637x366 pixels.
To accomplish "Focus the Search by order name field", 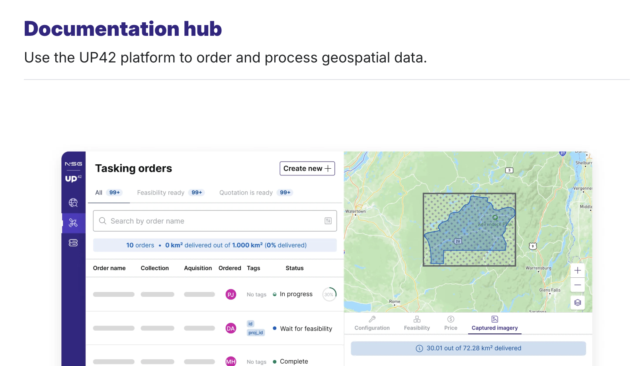I will point(215,221).
